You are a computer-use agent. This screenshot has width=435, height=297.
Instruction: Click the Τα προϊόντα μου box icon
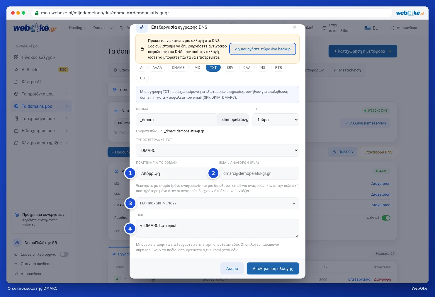tap(16, 94)
